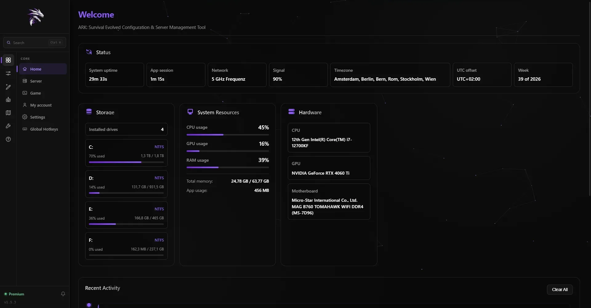The width and height of the screenshot is (591, 308).
Task: Select the Week 39 of 2026 card
Action: pyautogui.click(x=543, y=75)
